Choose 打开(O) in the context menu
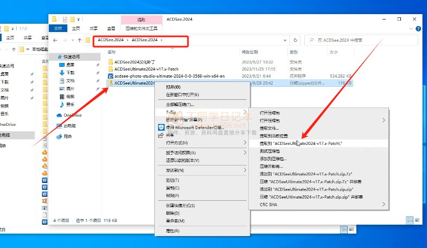 coord(202,87)
